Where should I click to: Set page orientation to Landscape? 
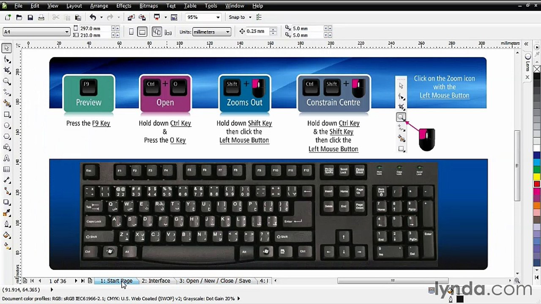tap(142, 32)
